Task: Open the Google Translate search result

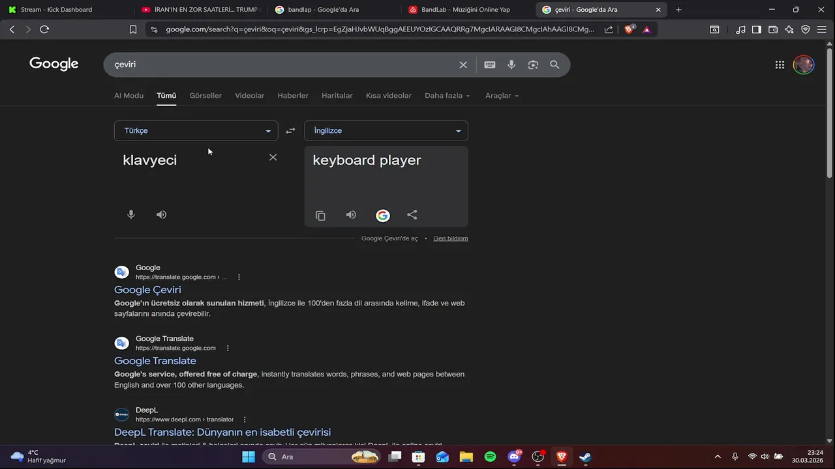Action: (x=155, y=361)
